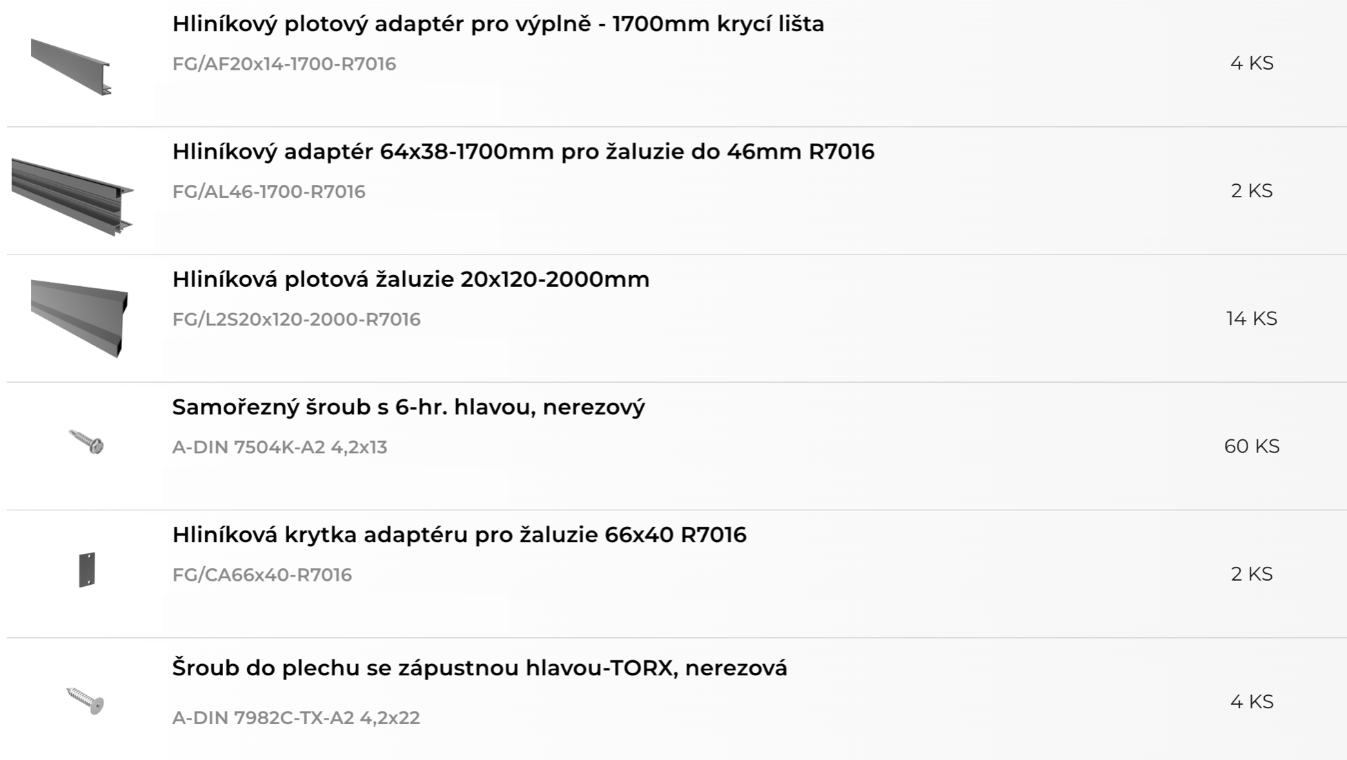Click product code FG/AF20x14-1700-R7016
Viewport: 1347px width, 760px height.
[x=284, y=63]
